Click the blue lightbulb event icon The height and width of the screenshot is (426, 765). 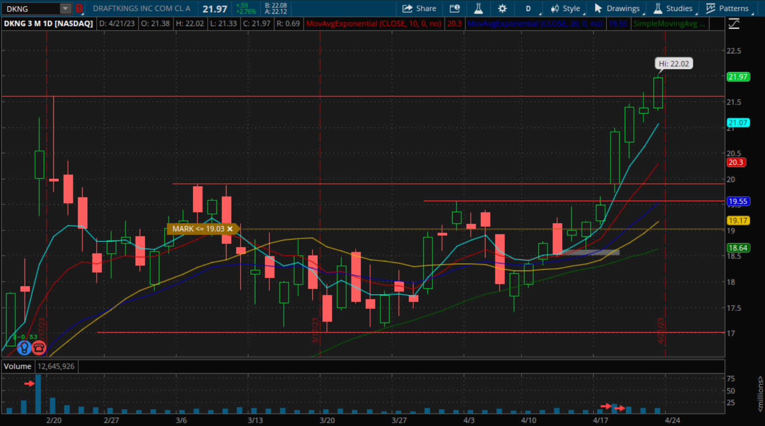click(24, 348)
